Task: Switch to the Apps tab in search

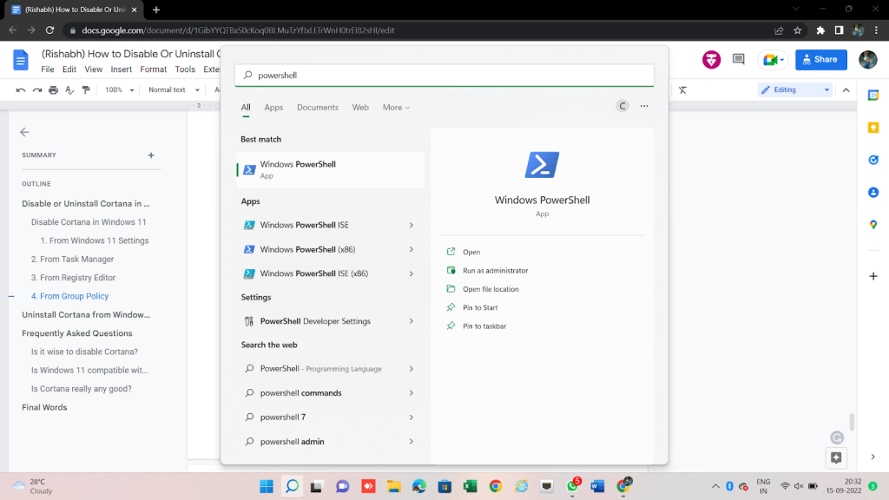Action: coord(273,108)
